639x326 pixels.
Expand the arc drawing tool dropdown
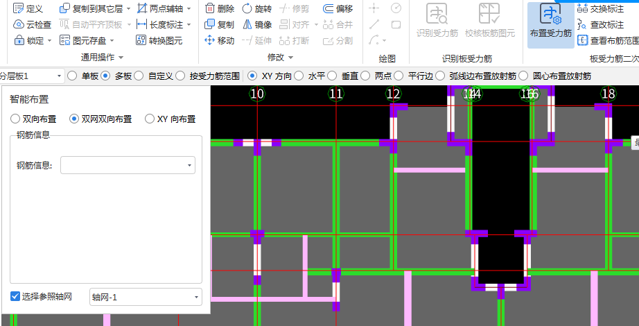click(x=384, y=40)
